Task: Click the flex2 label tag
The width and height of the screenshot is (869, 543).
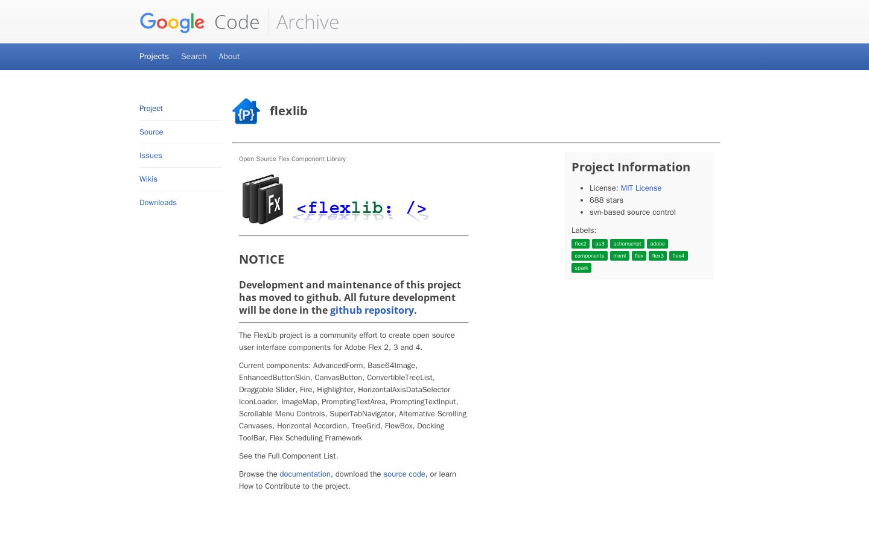Action: [x=581, y=244]
